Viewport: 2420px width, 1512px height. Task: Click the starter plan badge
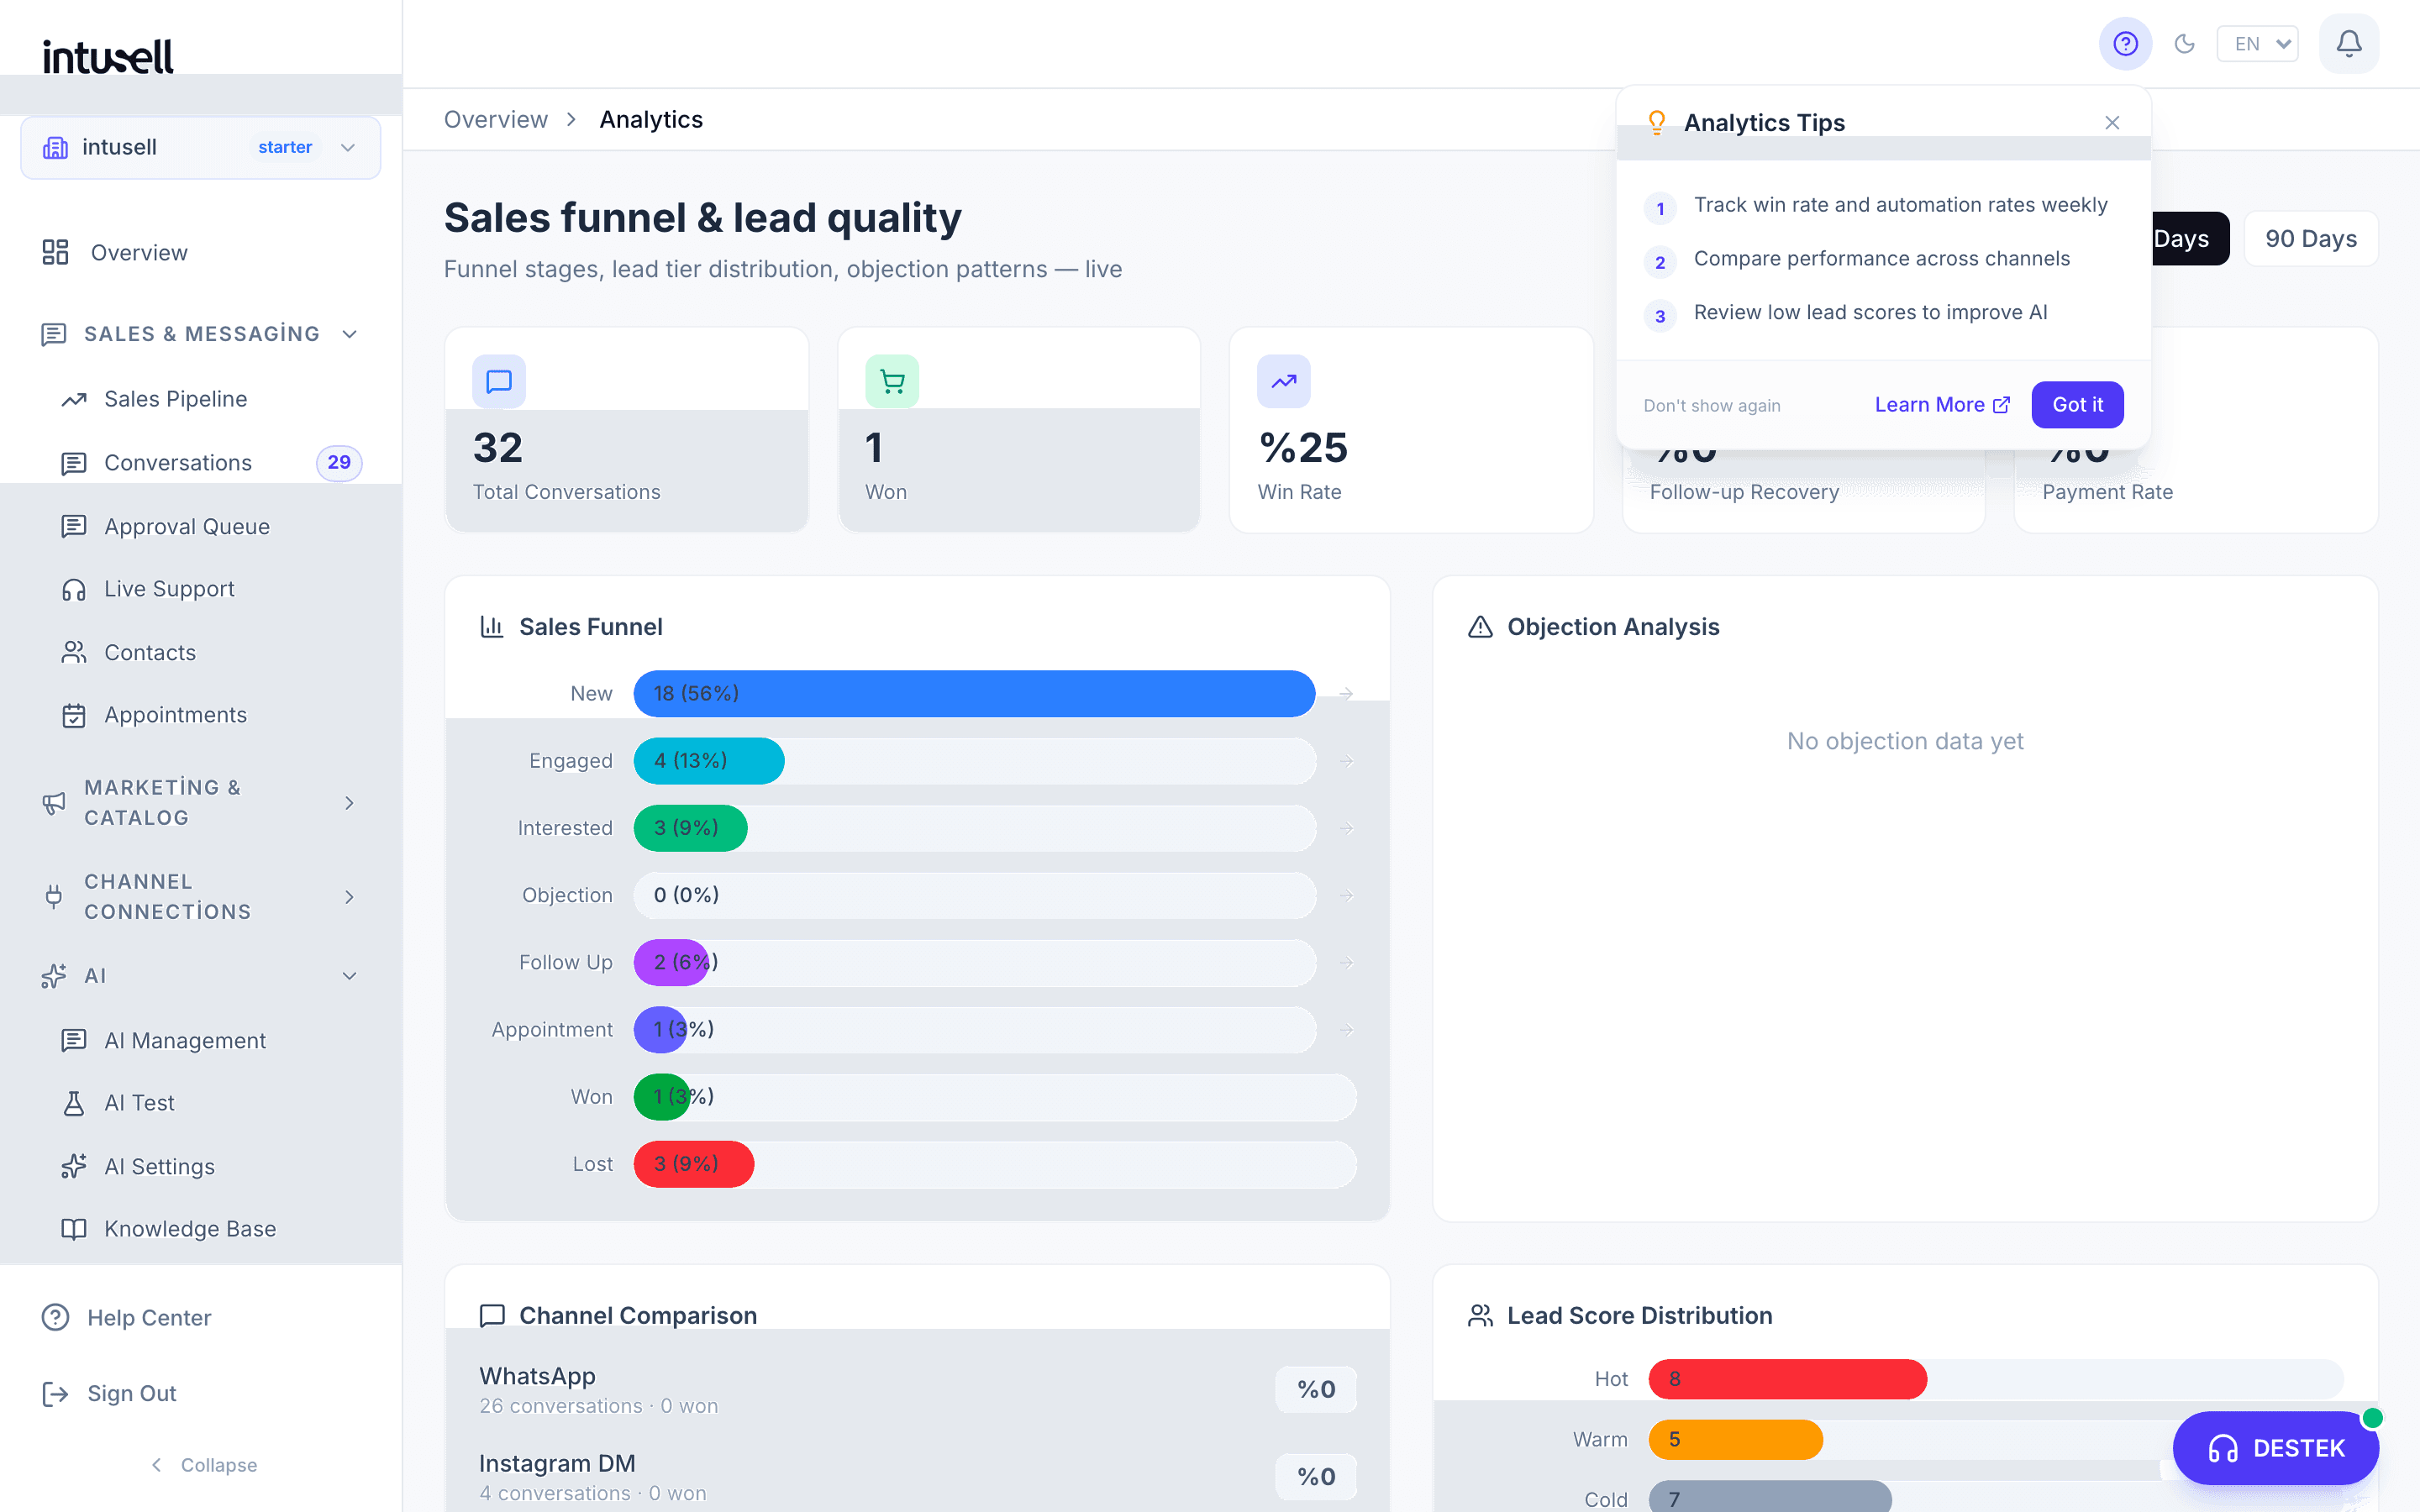point(285,148)
